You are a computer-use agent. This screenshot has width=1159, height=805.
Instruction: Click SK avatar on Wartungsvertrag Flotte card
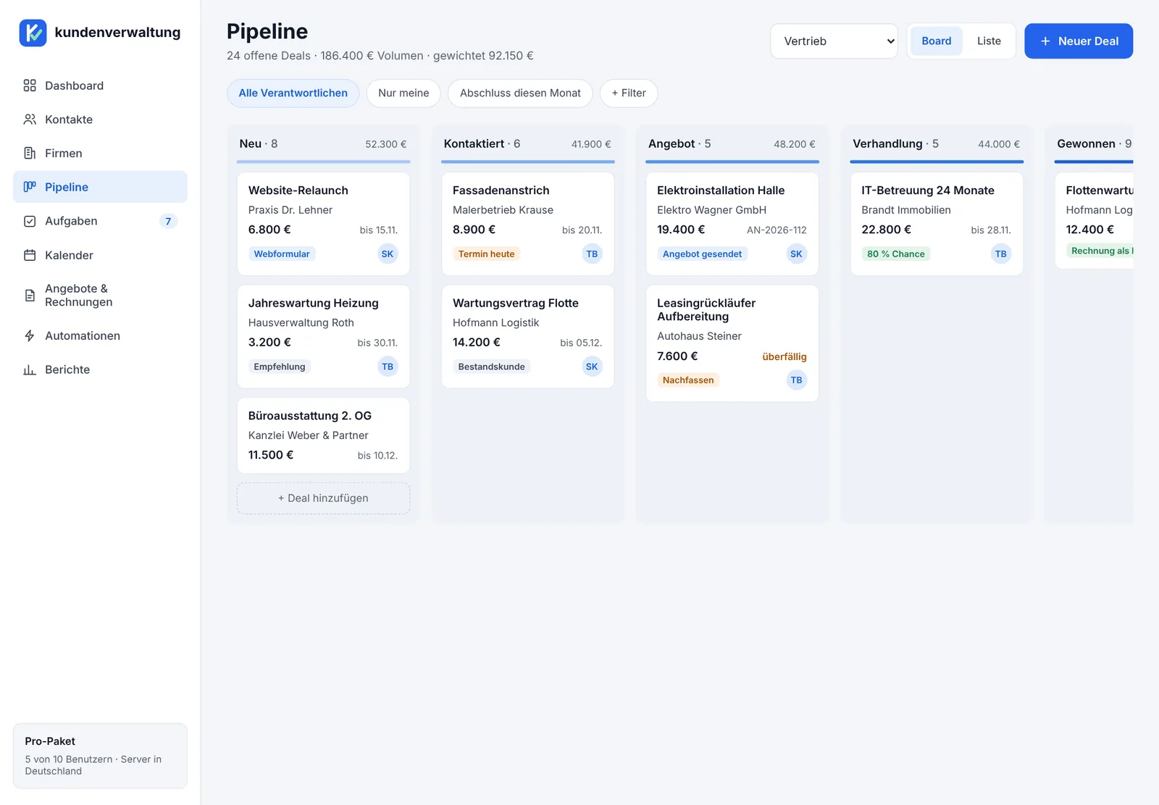[x=592, y=367]
